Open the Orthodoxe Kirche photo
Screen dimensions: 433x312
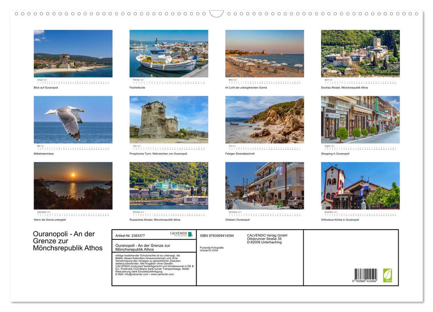360,185
